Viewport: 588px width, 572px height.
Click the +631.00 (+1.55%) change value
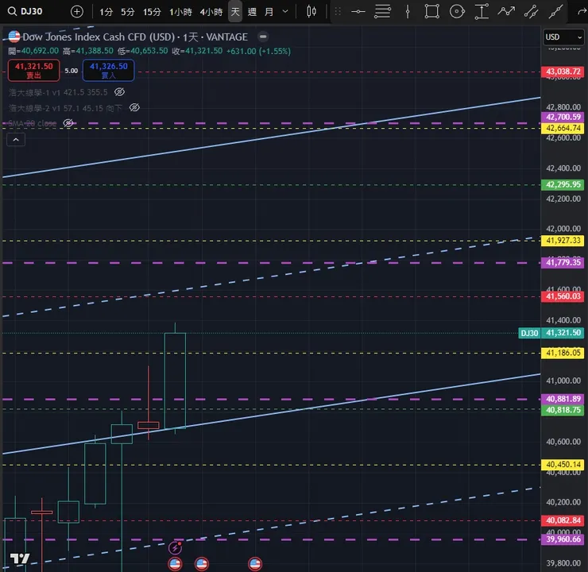(x=258, y=51)
